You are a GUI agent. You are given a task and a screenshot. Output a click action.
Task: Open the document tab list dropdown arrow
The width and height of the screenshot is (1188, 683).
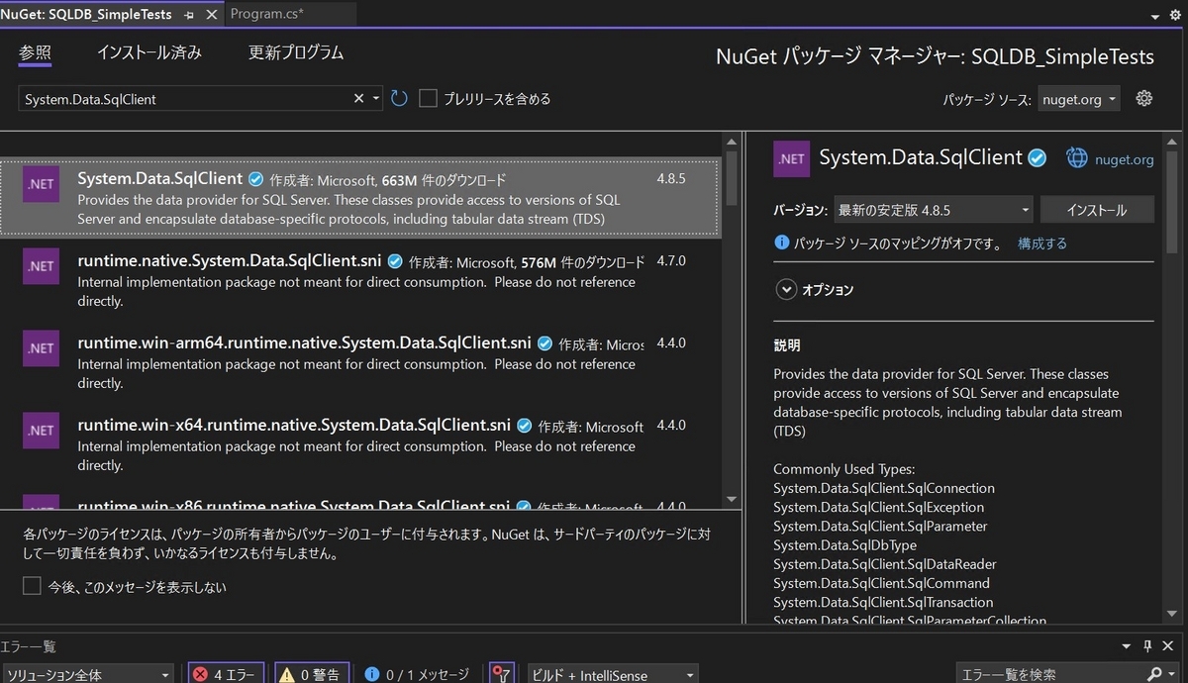tap(1157, 17)
